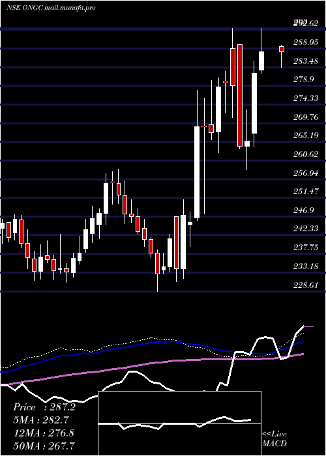Click the 274.33 price axis label

[x=306, y=98]
